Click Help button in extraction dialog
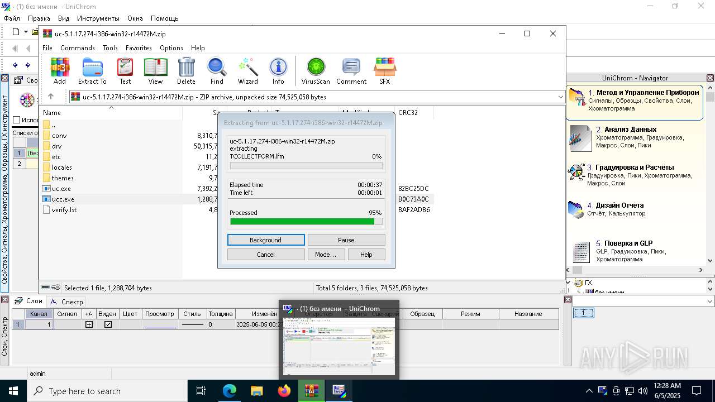Screen dimensions: 715x402 tap(366, 255)
